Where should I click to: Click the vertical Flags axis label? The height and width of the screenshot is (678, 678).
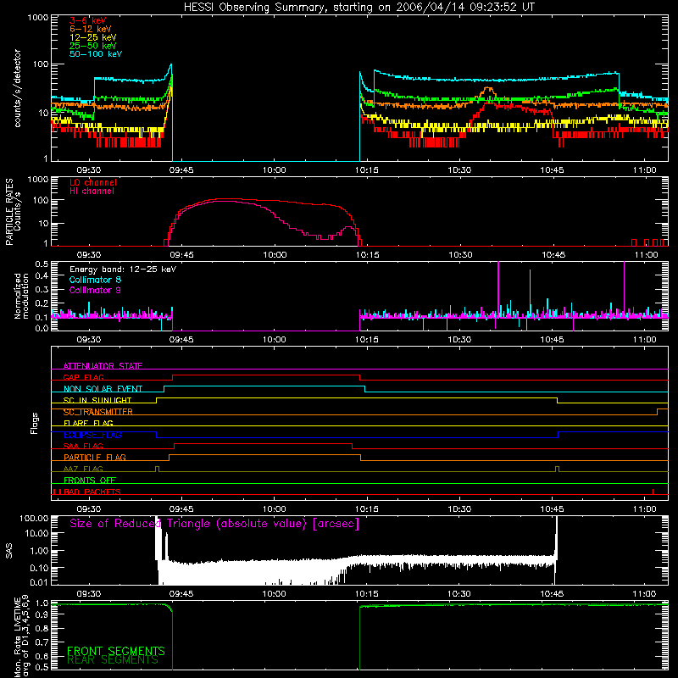point(34,423)
